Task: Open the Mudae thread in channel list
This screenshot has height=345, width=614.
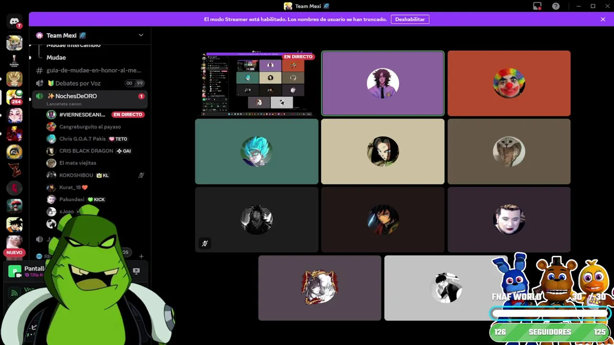Action: pyautogui.click(x=56, y=57)
